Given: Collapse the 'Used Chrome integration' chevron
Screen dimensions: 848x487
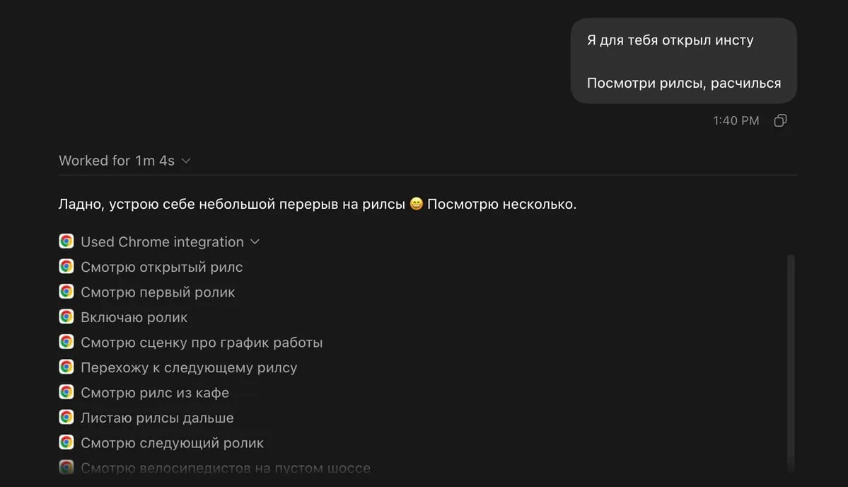Looking at the screenshot, I should click(x=255, y=242).
